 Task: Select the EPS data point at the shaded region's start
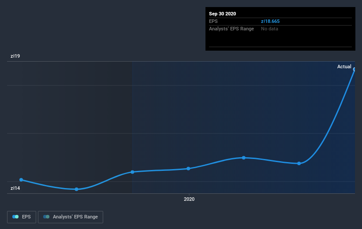click(133, 172)
